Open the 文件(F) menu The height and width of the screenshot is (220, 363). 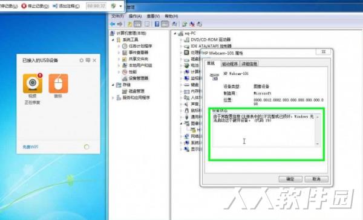(x=117, y=16)
